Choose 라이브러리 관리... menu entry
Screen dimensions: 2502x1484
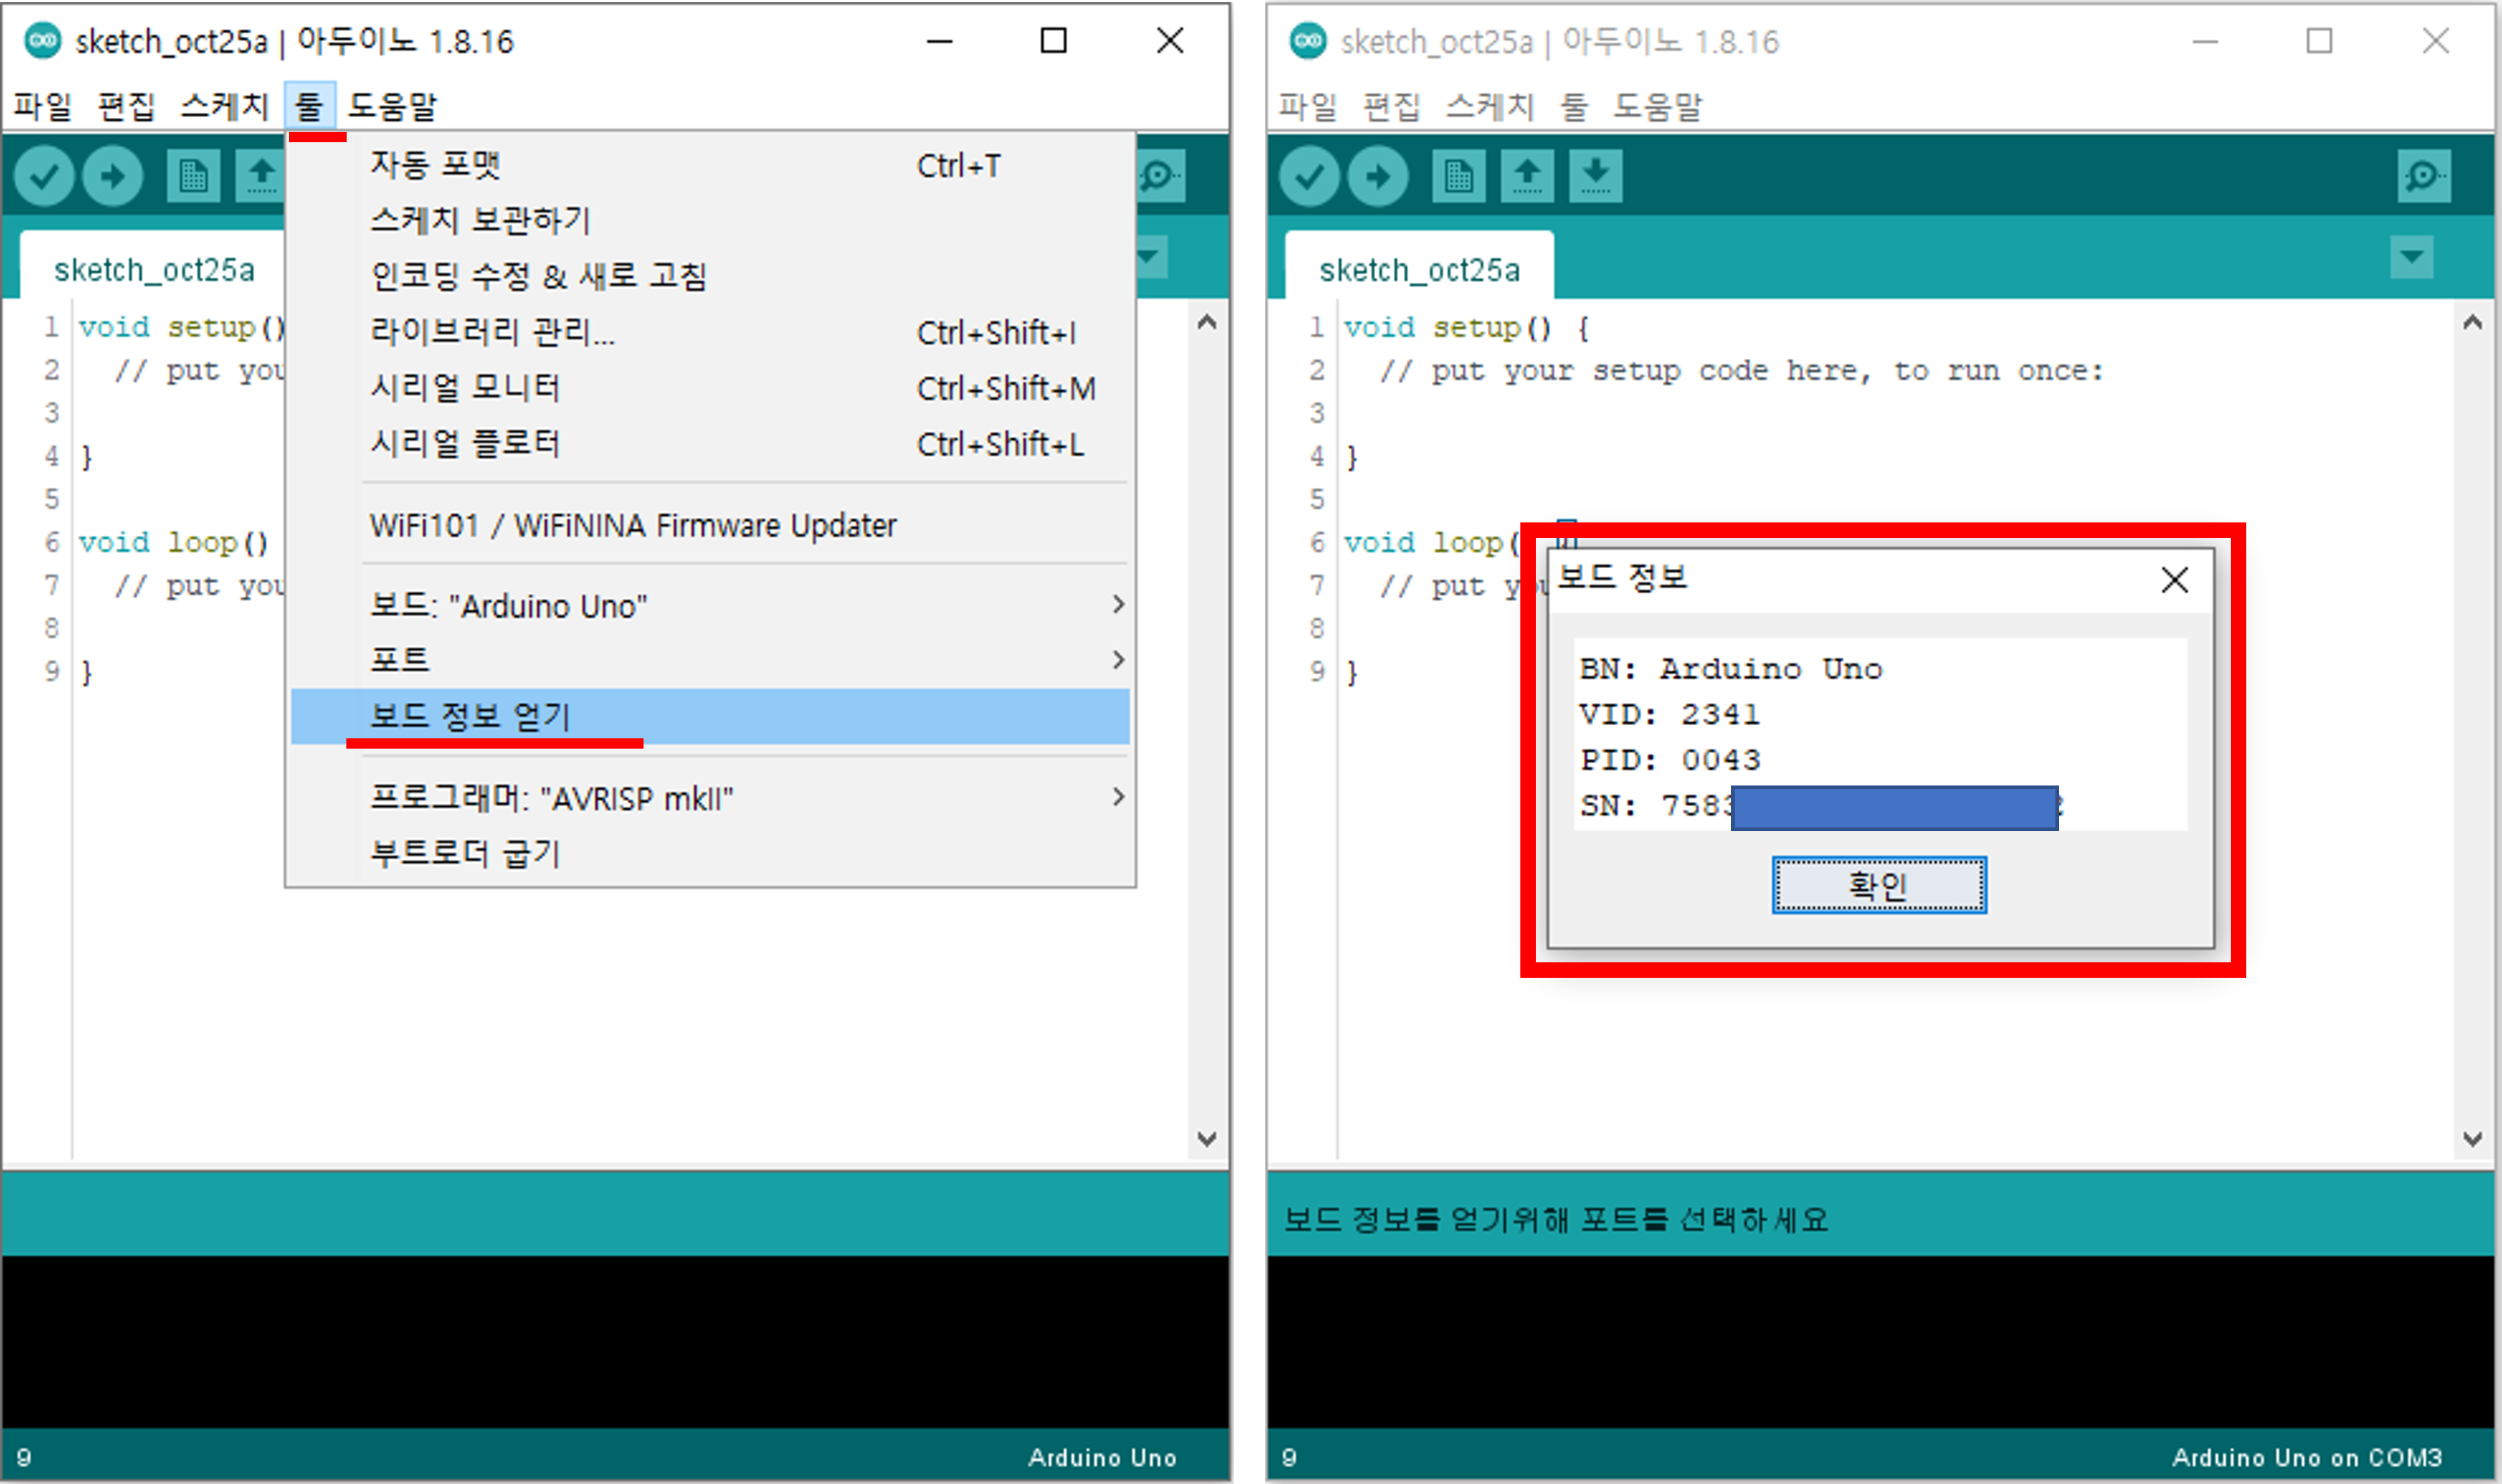tap(492, 332)
